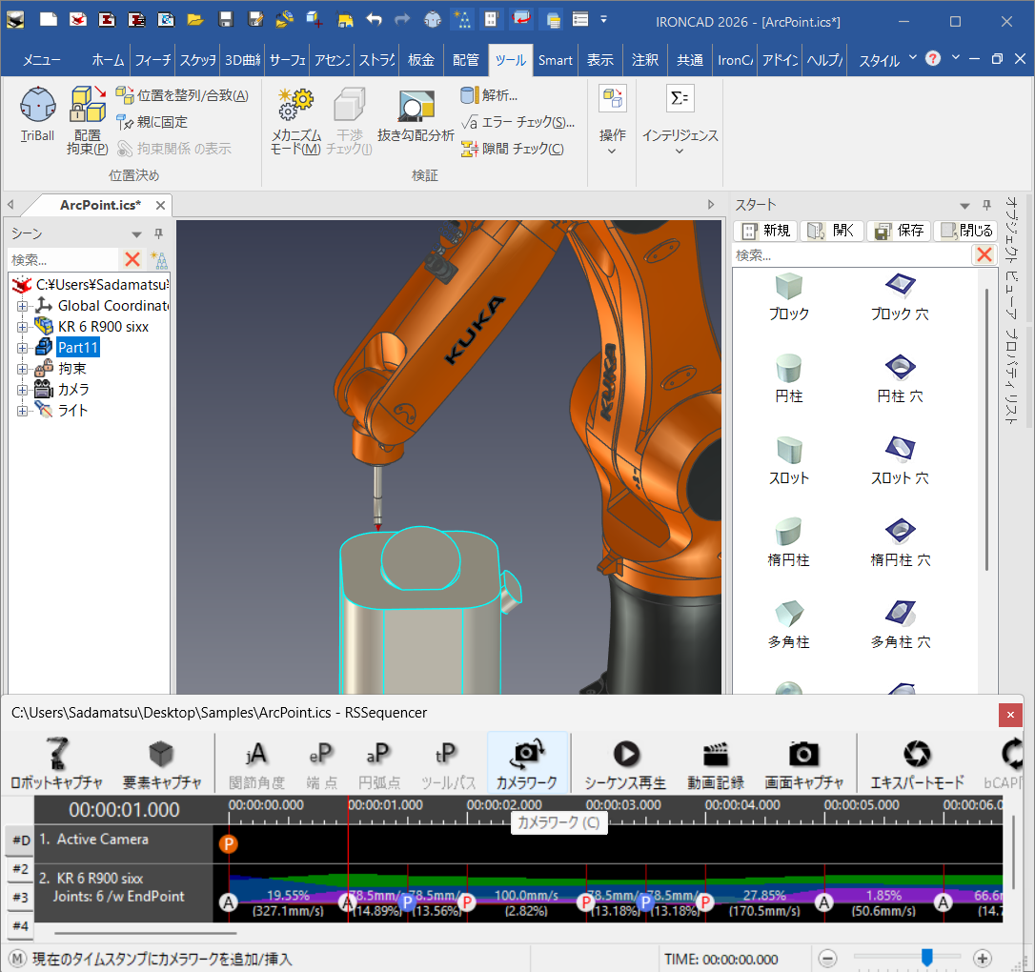
Task: Select ブロック shape in catalog
Action: pos(789,297)
